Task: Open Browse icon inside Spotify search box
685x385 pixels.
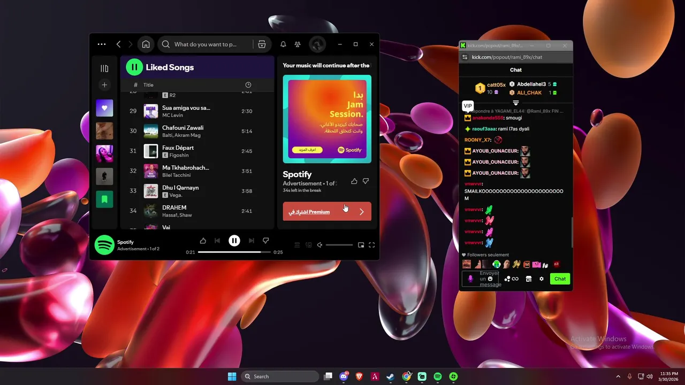Action: pos(262,44)
